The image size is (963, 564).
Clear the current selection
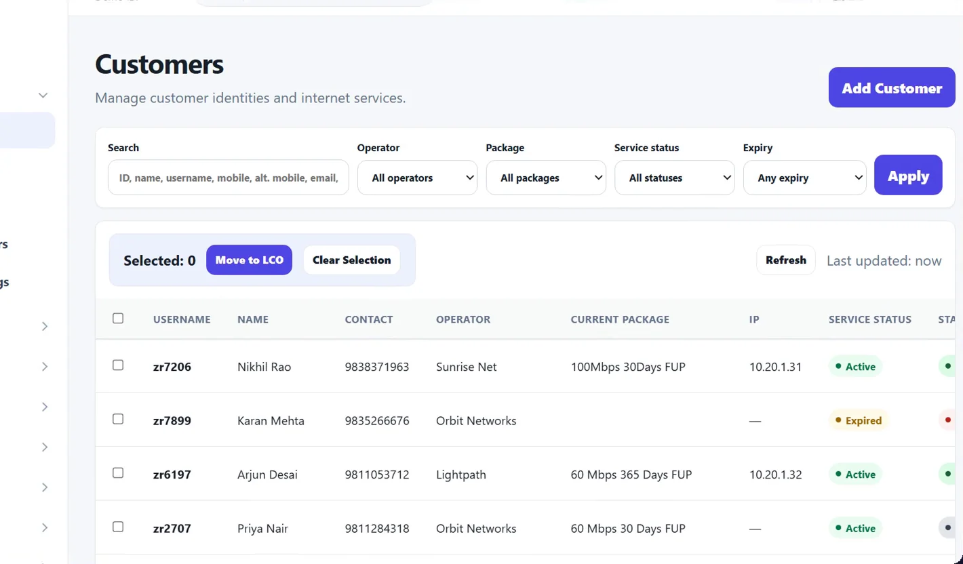point(351,260)
